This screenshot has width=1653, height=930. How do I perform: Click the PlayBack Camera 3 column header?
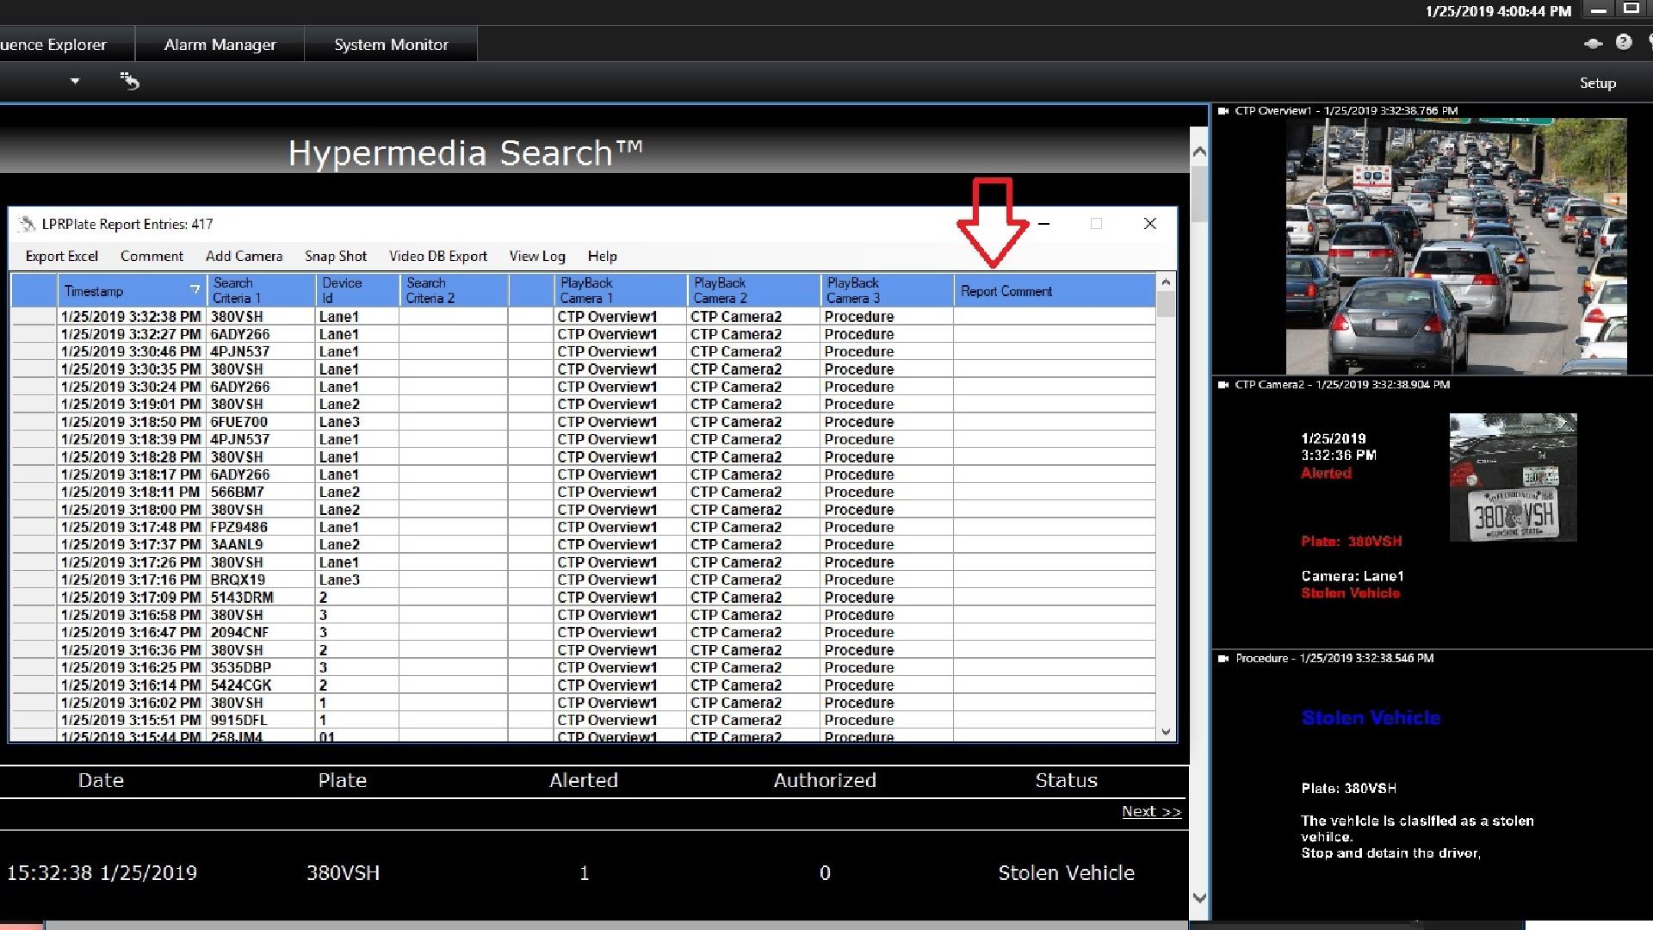tap(887, 290)
